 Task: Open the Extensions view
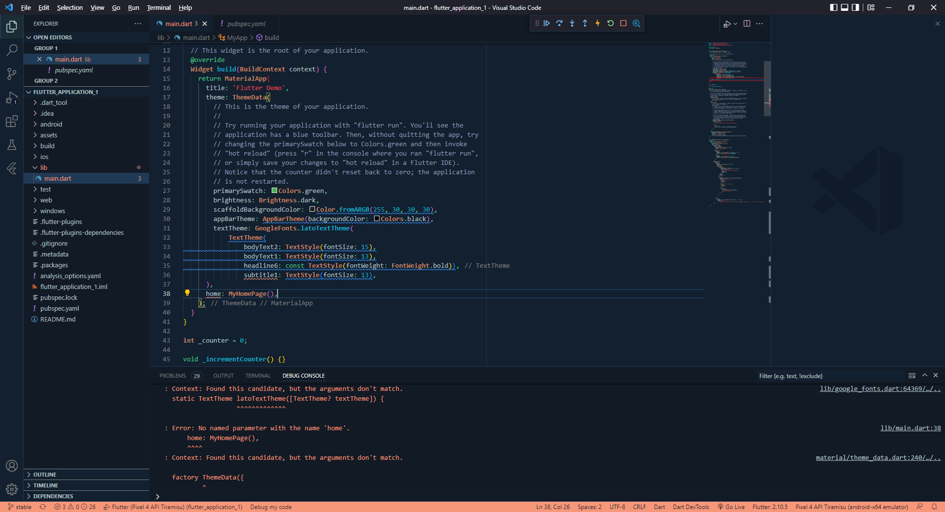12,121
